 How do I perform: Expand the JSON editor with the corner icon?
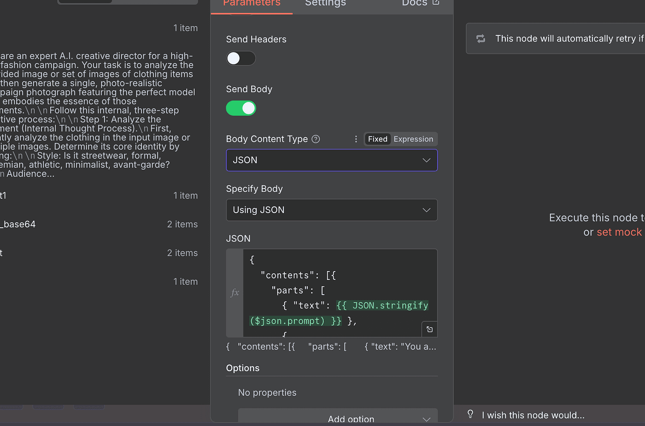click(429, 329)
